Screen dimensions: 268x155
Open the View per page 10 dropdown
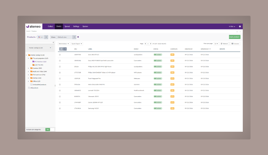coord(216,44)
